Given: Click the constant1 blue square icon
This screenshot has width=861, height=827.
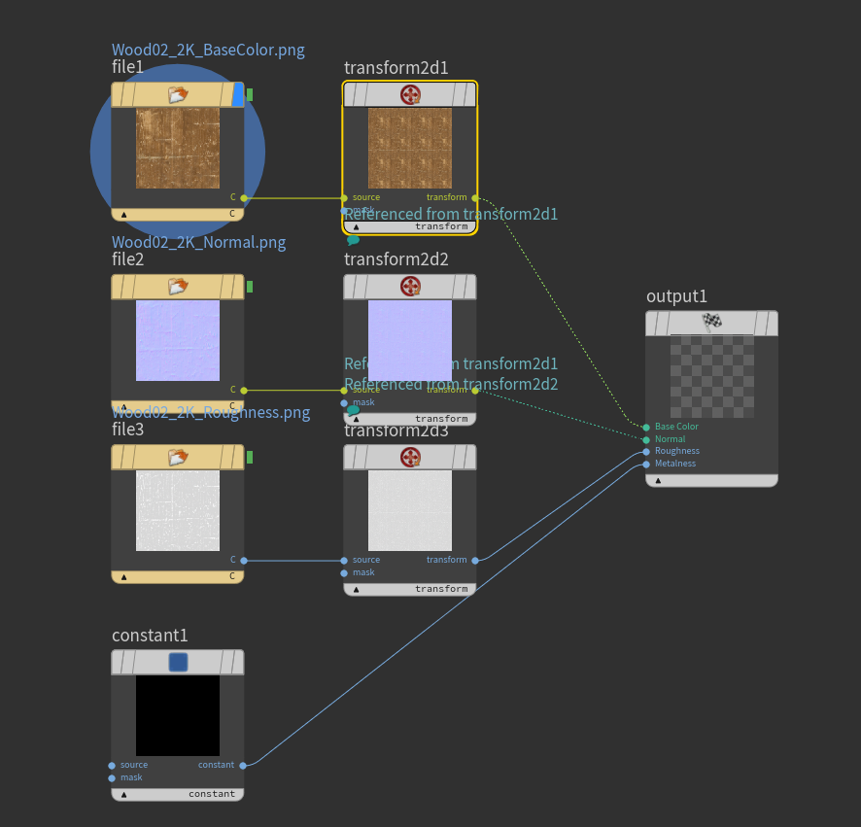Looking at the screenshot, I should tap(178, 662).
